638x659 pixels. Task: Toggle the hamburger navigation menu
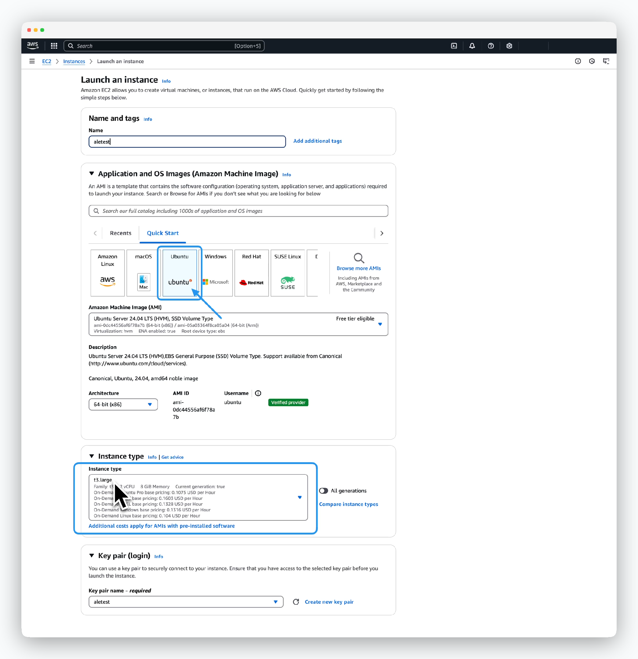32,61
